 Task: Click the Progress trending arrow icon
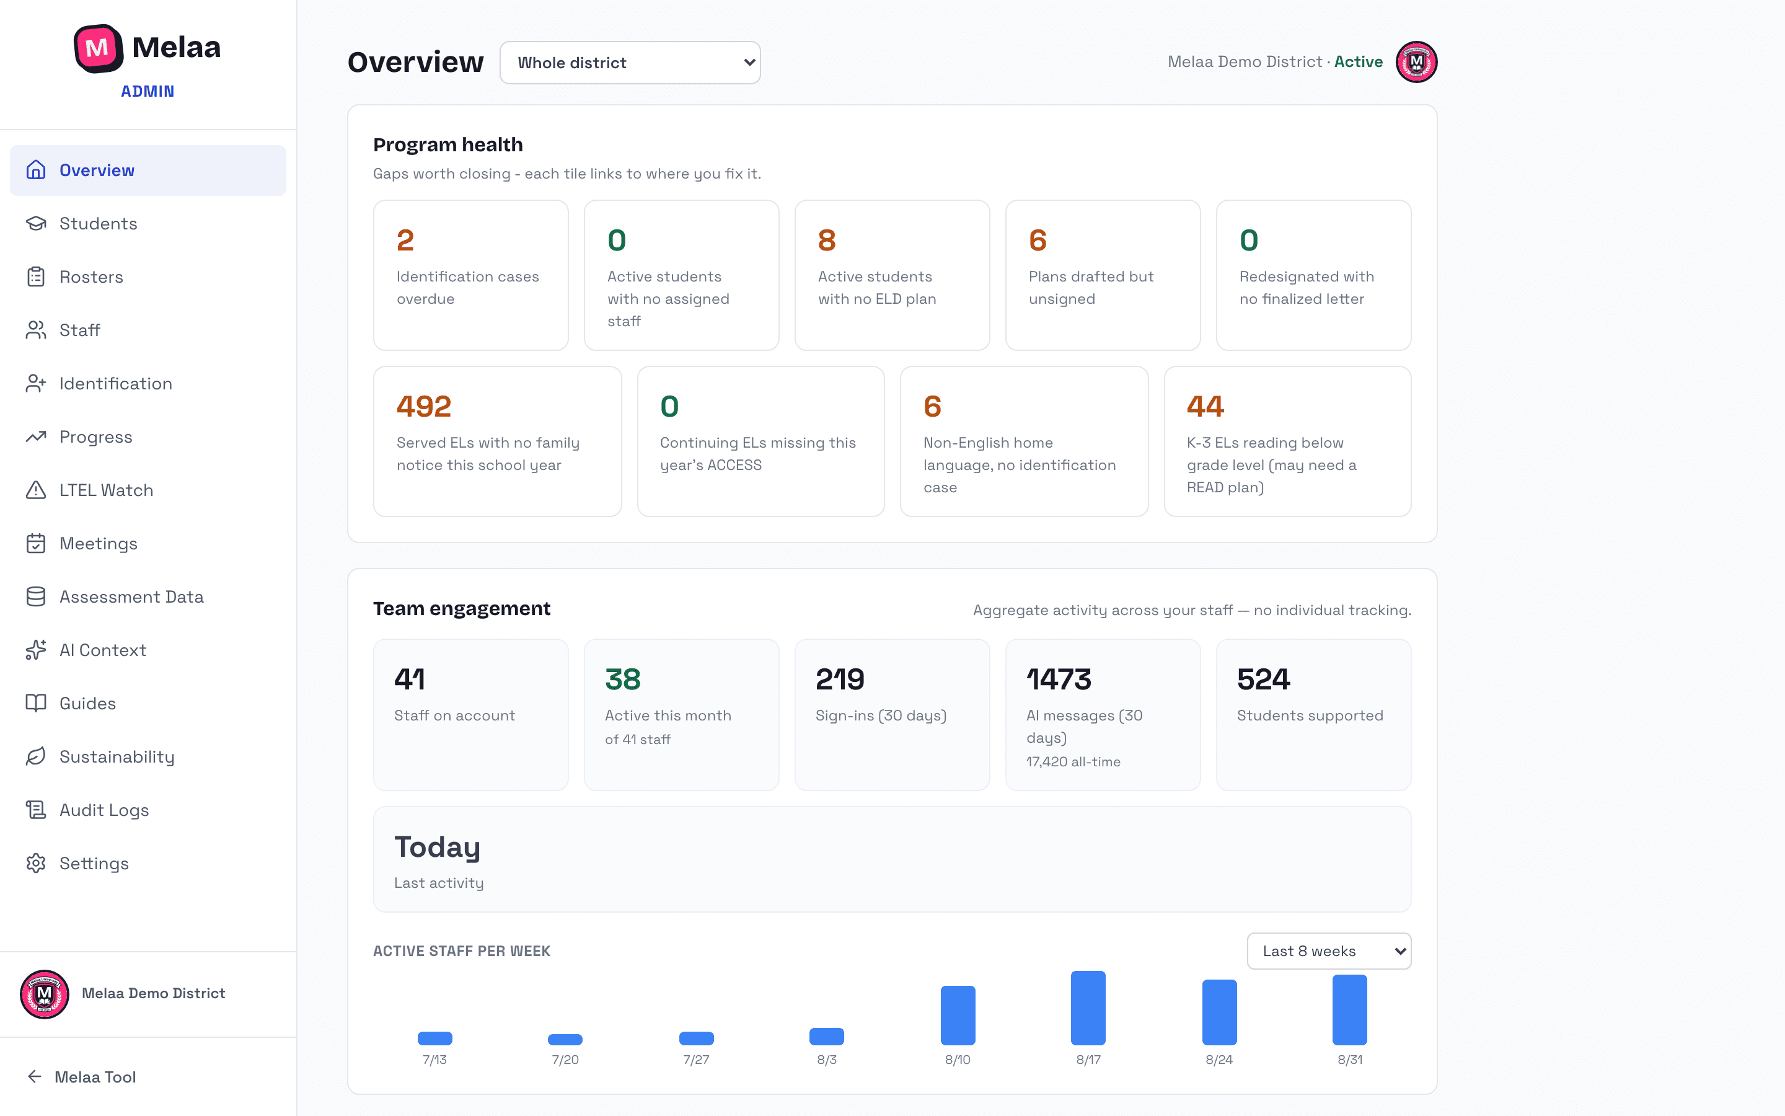pos(35,437)
